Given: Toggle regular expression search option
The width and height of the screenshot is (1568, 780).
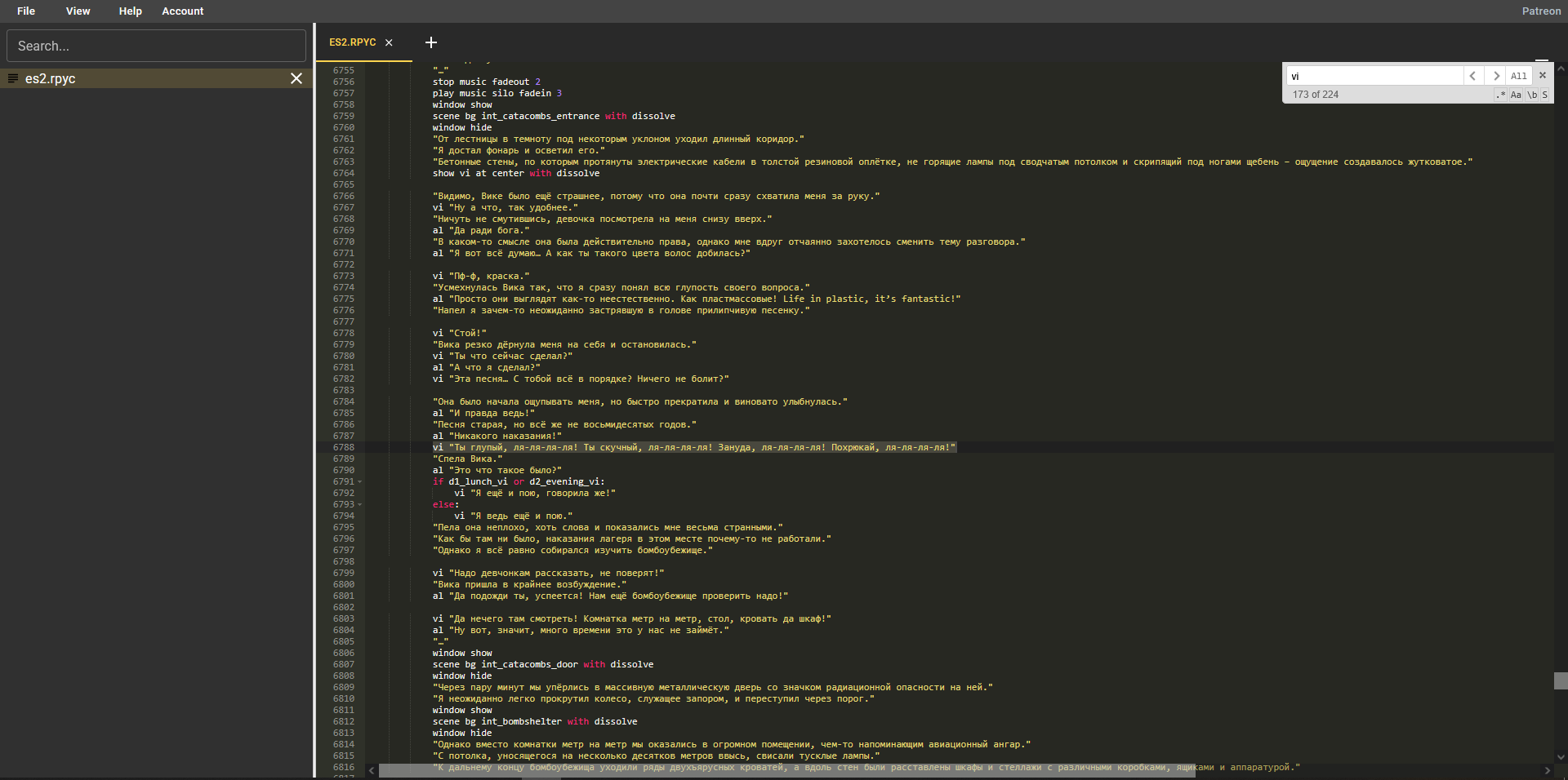Looking at the screenshot, I should [1500, 95].
